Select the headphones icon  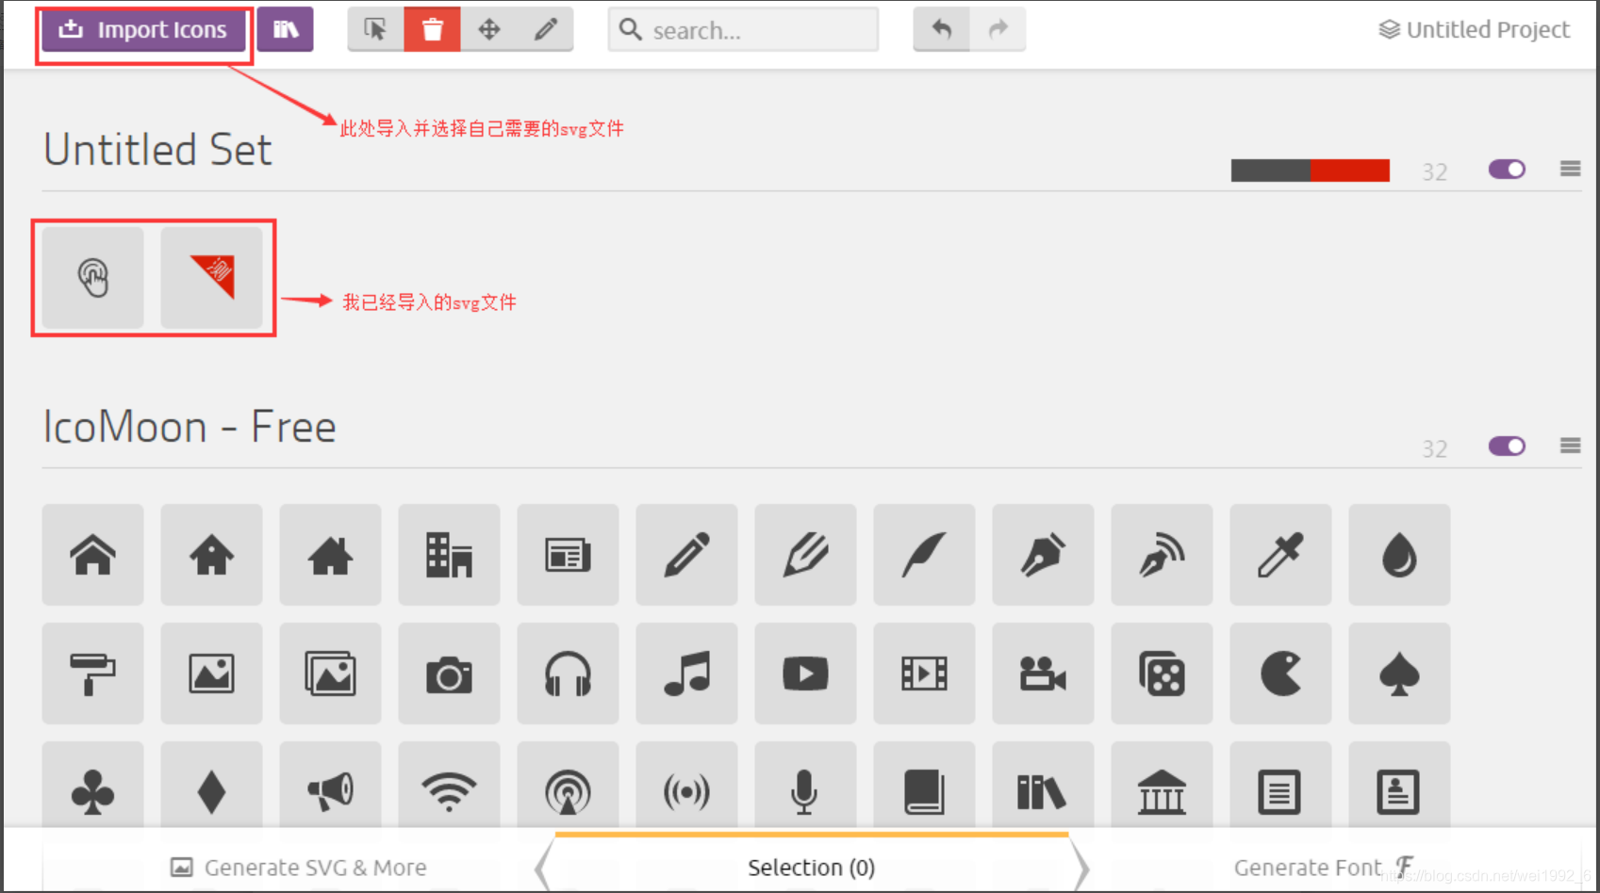(x=568, y=674)
